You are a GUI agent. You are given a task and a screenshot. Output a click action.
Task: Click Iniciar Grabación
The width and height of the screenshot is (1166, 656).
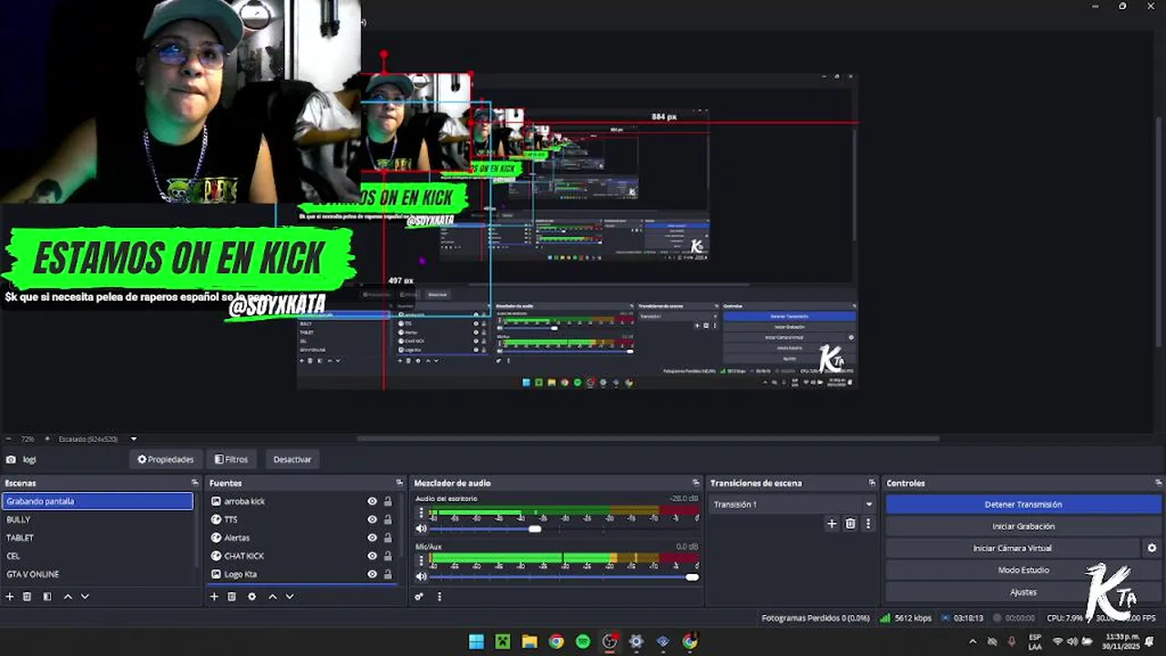[1023, 527]
